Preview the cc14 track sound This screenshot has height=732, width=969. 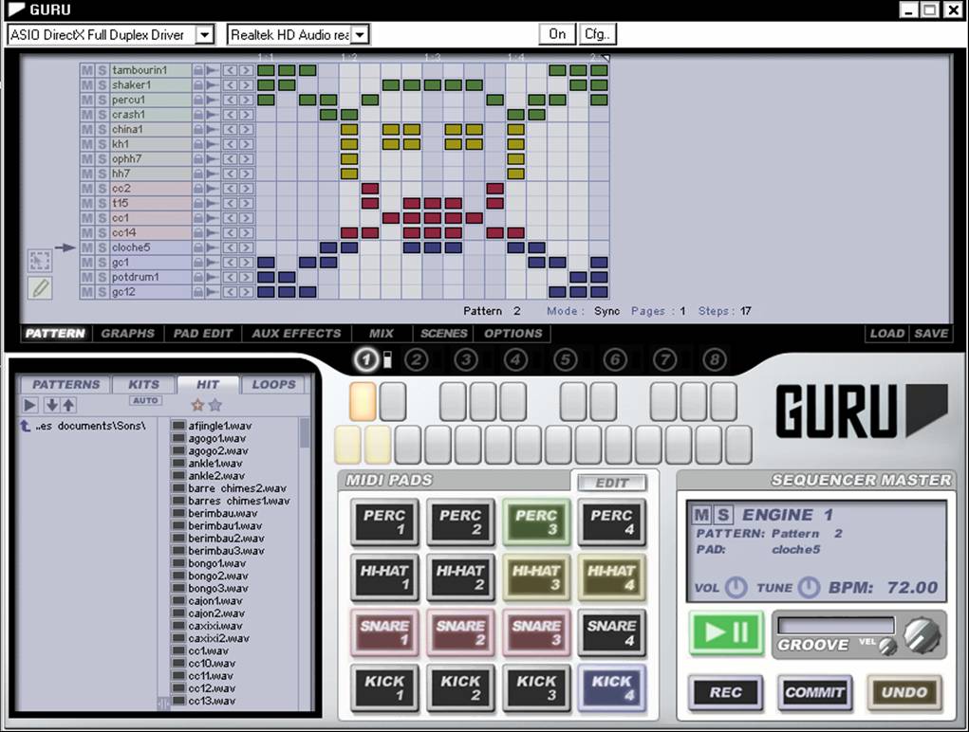[212, 232]
